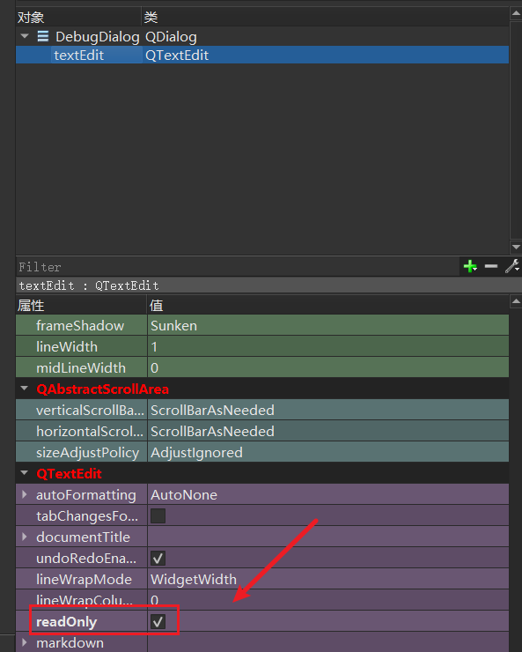
Task: Click the lineWidth value field
Action: point(328,346)
